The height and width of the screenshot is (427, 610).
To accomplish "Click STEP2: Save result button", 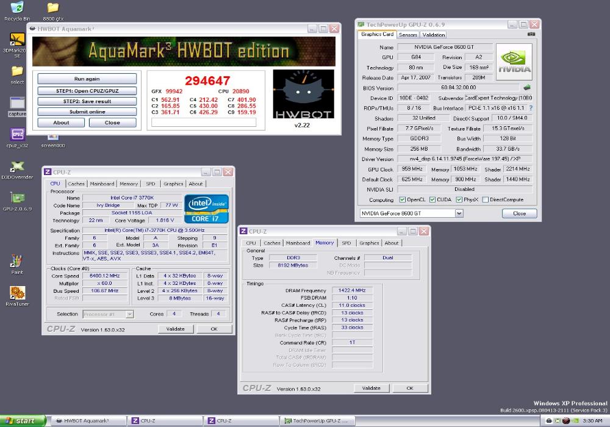I will tap(87, 101).
